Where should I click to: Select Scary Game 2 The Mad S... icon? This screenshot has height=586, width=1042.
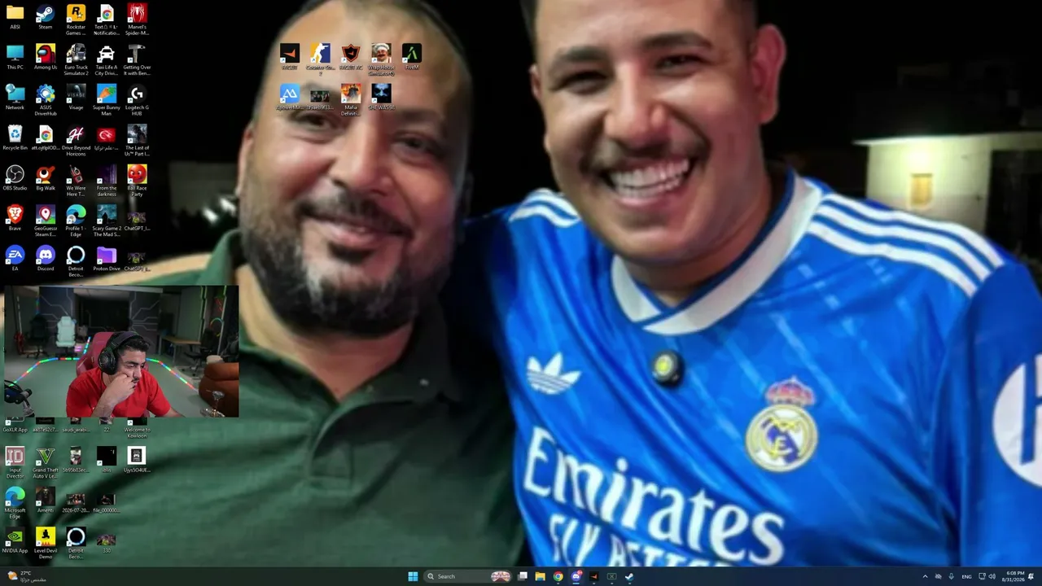tap(106, 221)
